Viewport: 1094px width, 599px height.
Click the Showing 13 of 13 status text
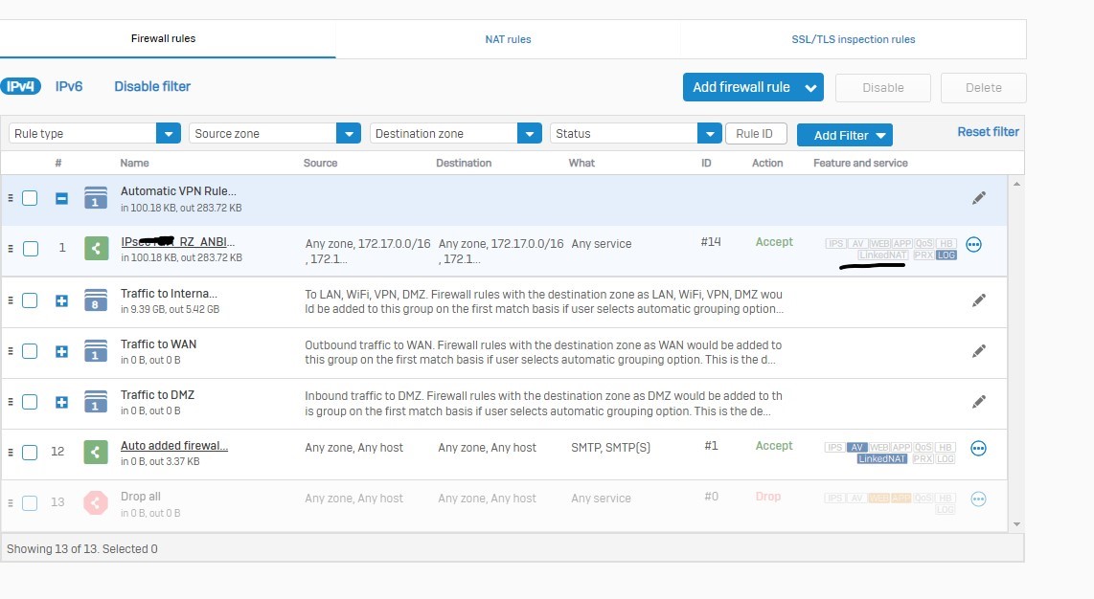click(82, 549)
